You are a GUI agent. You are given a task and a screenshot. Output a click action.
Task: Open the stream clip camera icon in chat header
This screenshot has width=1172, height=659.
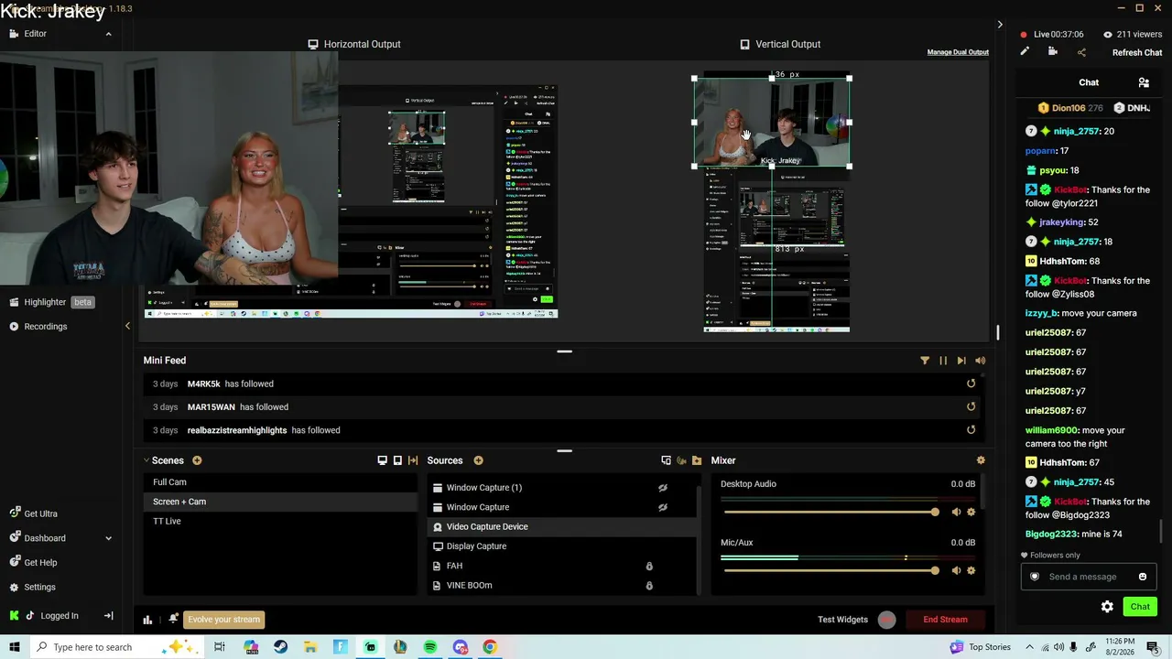tap(1053, 52)
